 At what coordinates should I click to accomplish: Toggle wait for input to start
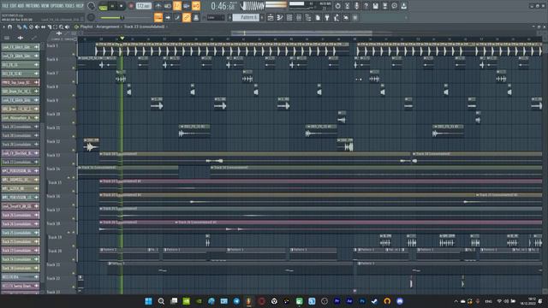point(168,6)
